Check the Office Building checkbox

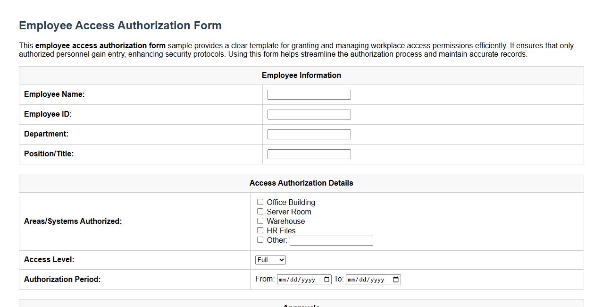coord(260,202)
